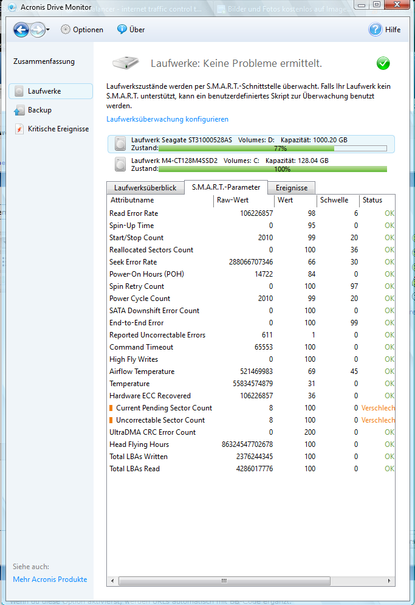Screen dimensions: 415x605
Task: Click the horizontal scrollbar left arrow
Action: pyautogui.click(x=112, y=581)
